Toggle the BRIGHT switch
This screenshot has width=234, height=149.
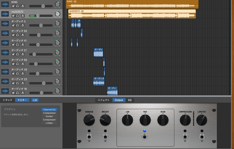(105, 137)
